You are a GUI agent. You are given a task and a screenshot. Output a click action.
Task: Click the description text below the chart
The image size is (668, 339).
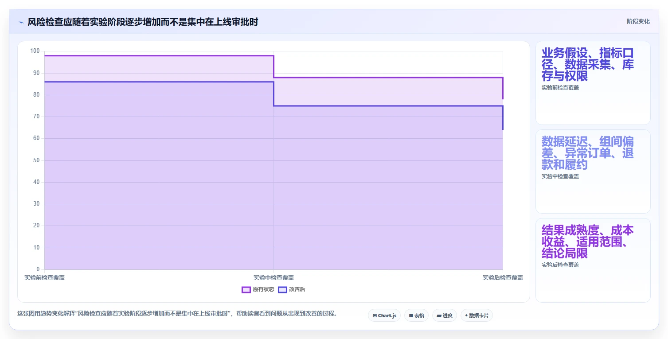click(x=179, y=314)
